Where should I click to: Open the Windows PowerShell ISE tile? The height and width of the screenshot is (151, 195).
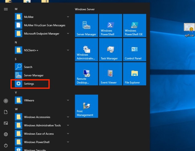coord(135,26)
